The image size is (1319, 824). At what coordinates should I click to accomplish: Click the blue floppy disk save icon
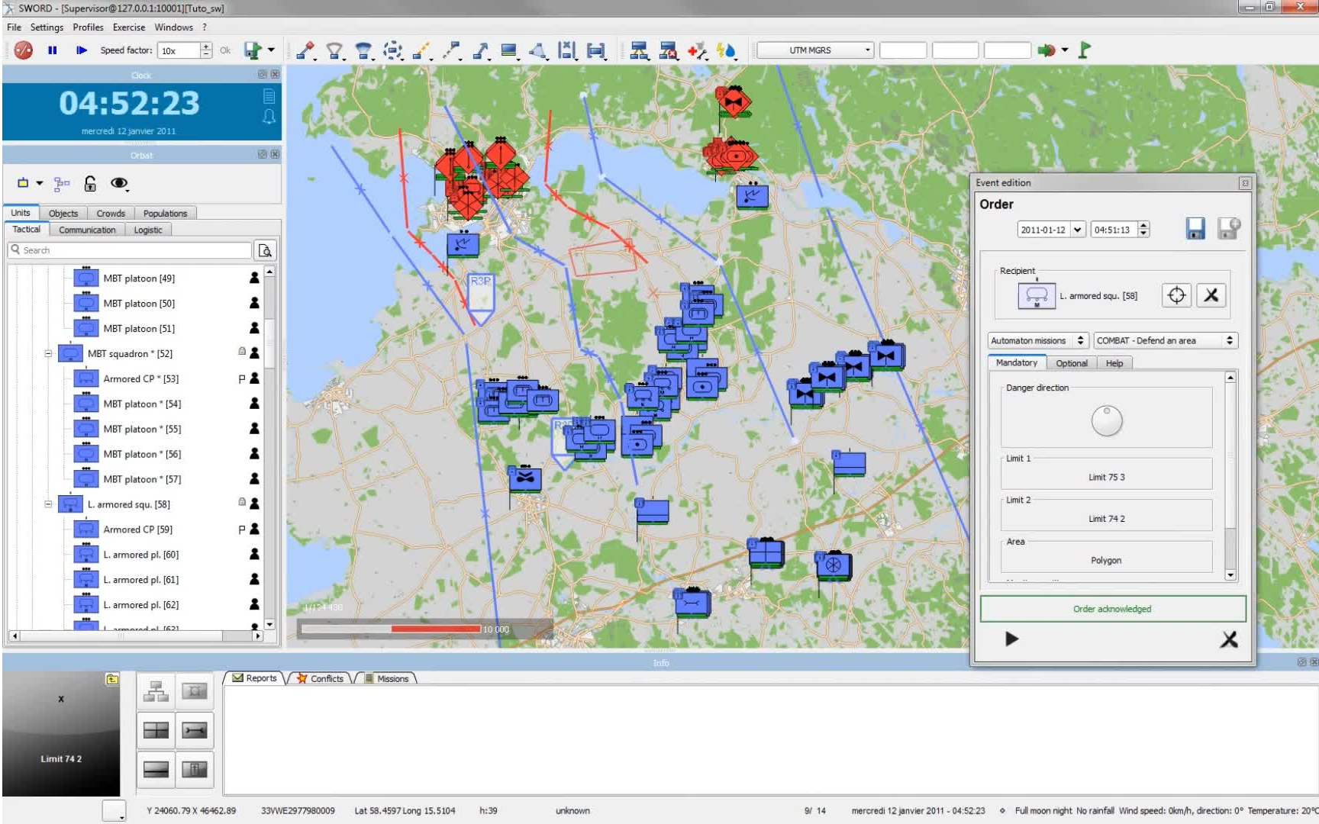click(x=1195, y=229)
